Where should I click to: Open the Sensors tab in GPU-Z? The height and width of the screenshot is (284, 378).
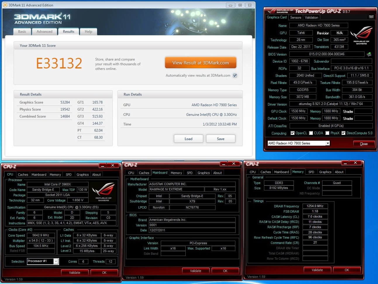click(296, 18)
